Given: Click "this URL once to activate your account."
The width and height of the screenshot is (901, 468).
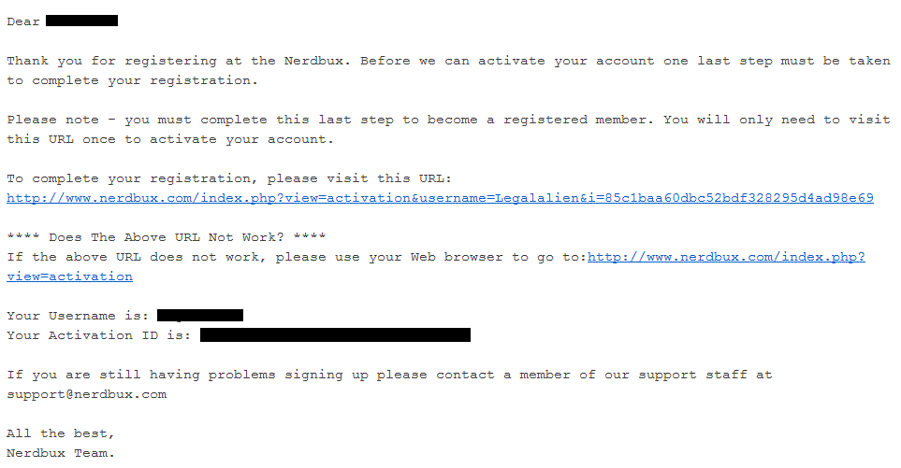Looking at the screenshot, I should point(170,139).
